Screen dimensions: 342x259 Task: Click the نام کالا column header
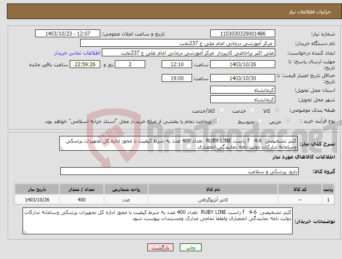[x=213, y=189]
